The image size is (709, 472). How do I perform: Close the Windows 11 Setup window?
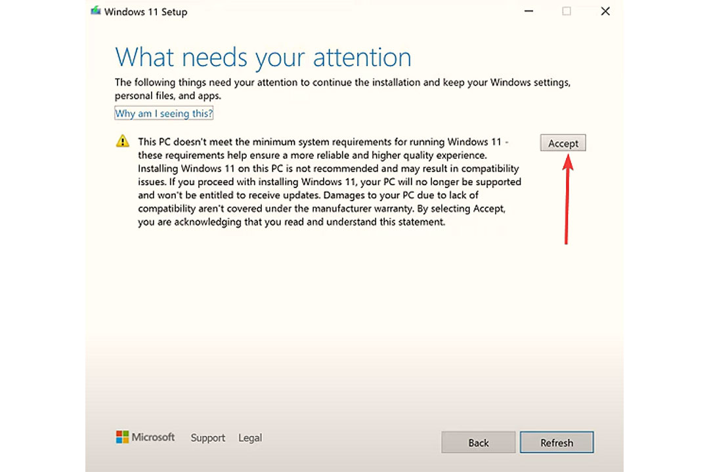point(605,11)
